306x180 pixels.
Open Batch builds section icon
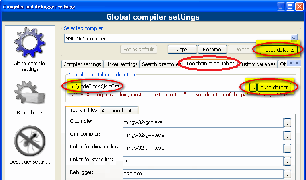(x=30, y=93)
